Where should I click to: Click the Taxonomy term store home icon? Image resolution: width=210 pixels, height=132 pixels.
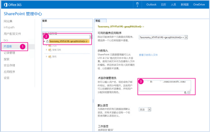[47, 42]
